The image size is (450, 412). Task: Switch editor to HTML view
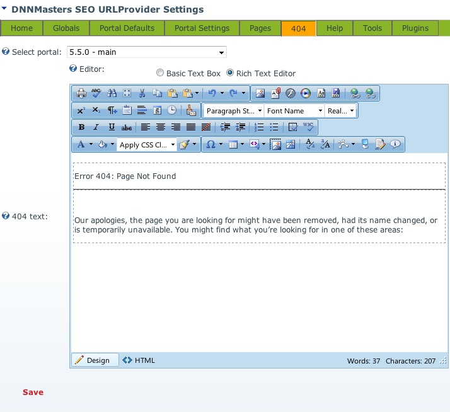(x=139, y=360)
